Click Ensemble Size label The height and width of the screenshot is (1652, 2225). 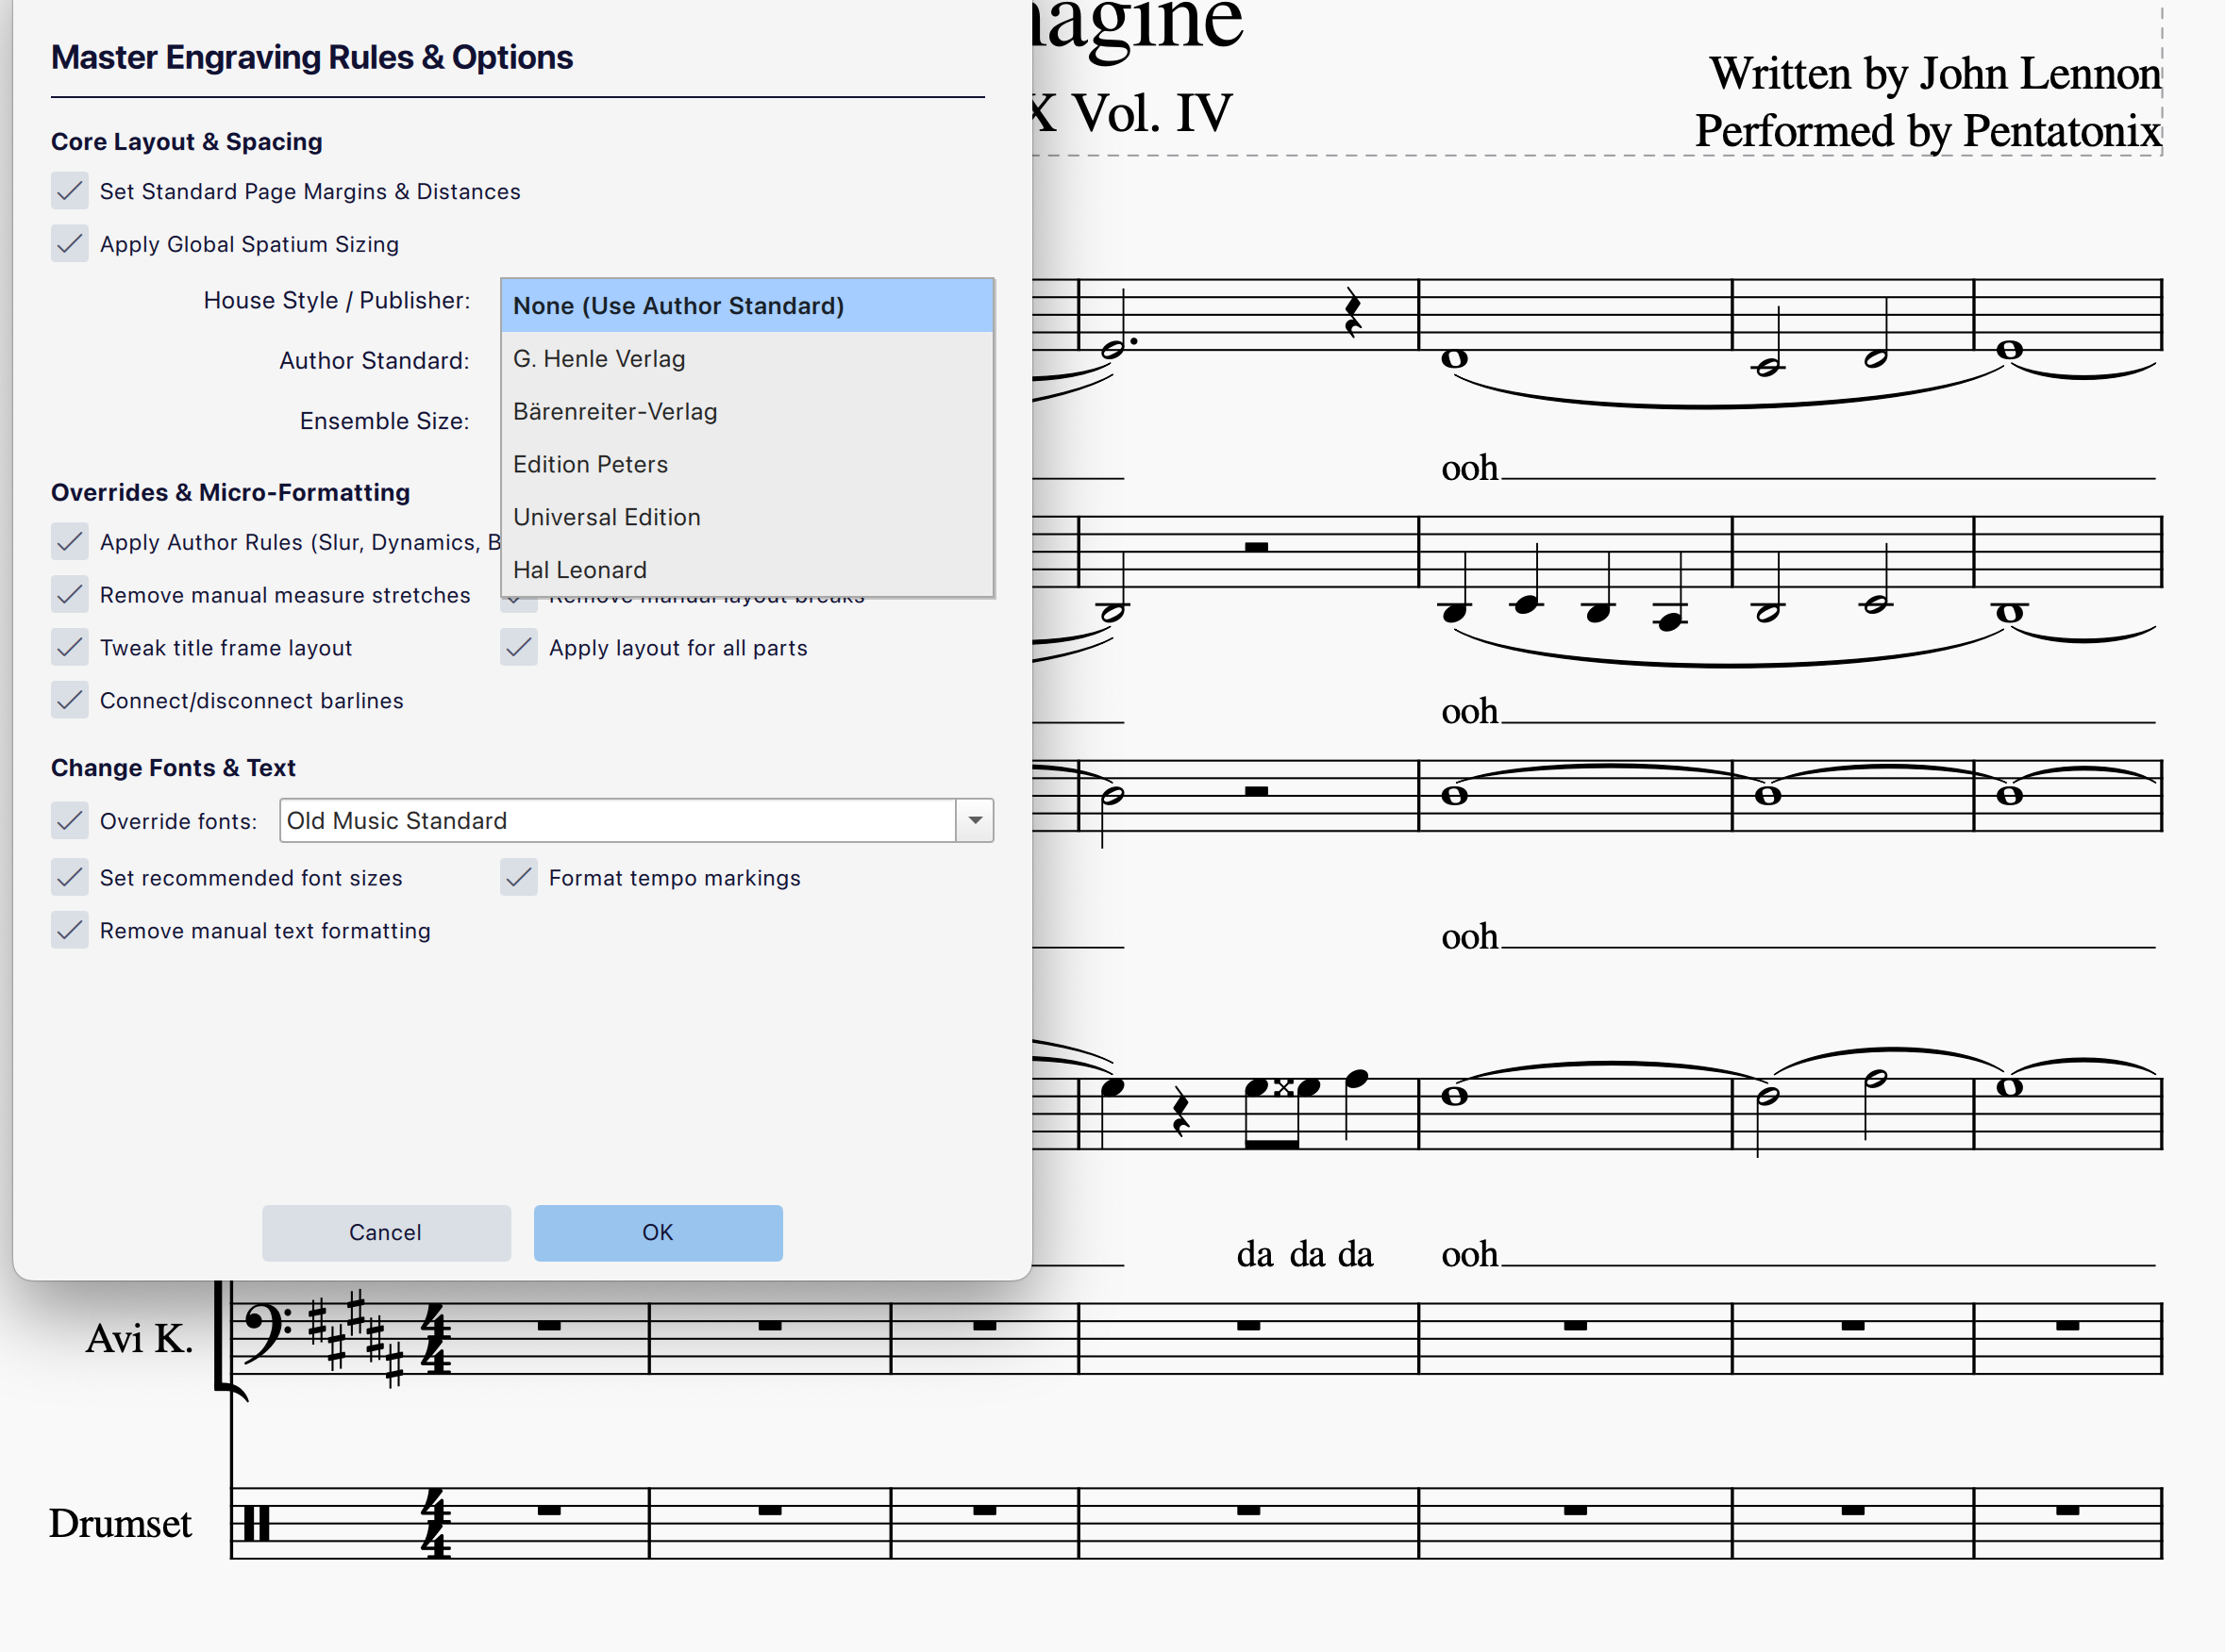pos(384,421)
